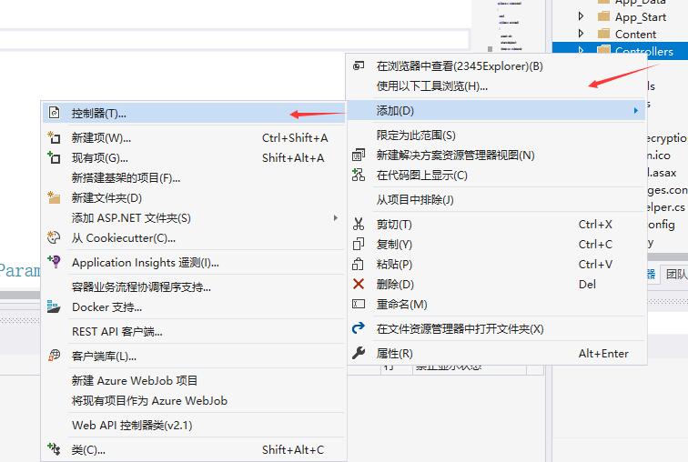Collapse the Controllers folder tree node

[x=582, y=52]
